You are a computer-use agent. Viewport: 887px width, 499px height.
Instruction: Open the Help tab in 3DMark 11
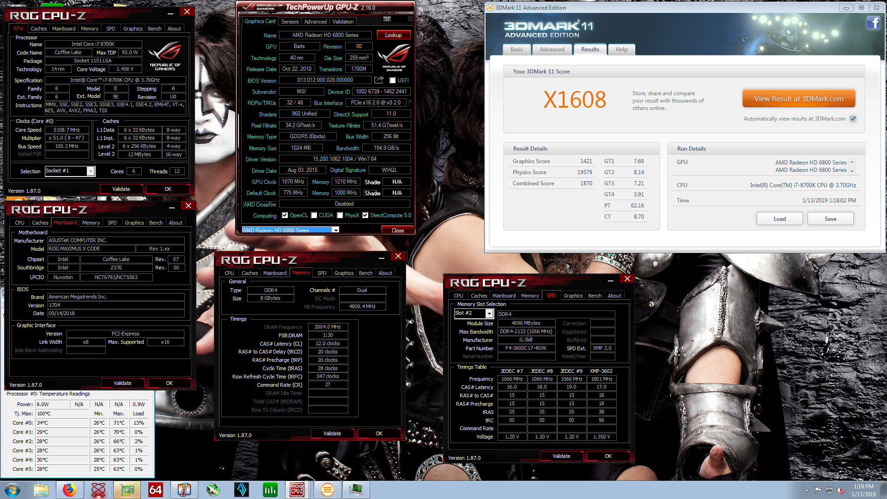[x=621, y=49]
